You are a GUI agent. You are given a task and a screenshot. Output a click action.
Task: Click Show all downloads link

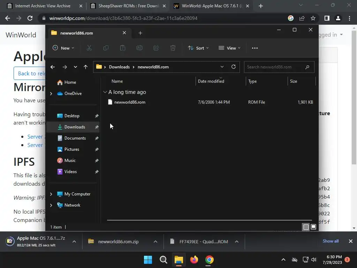[331, 241]
